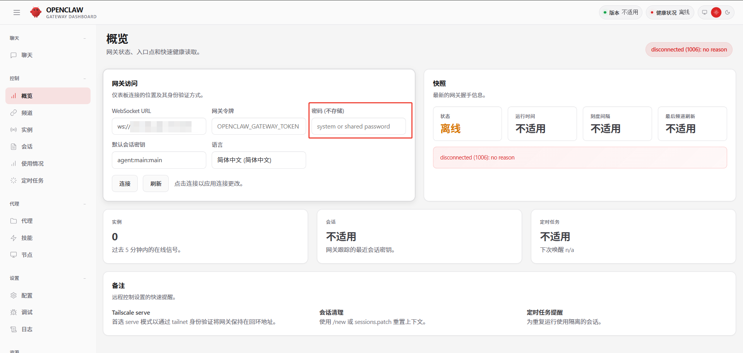Open the language (语言) dropdown
Screen dimensions: 743x353
[x=259, y=160]
